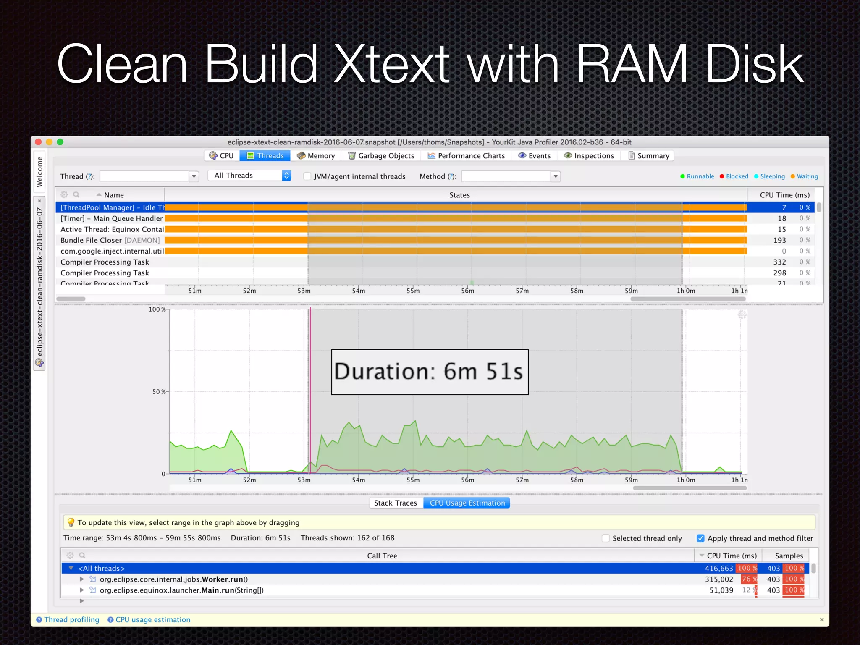Screen dimensions: 860x645
Task: Open the Performance Charts tab
Action: [466, 156]
